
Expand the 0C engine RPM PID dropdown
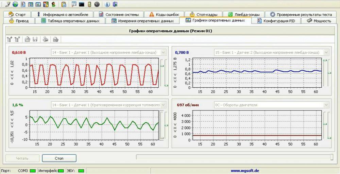coord(326,105)
